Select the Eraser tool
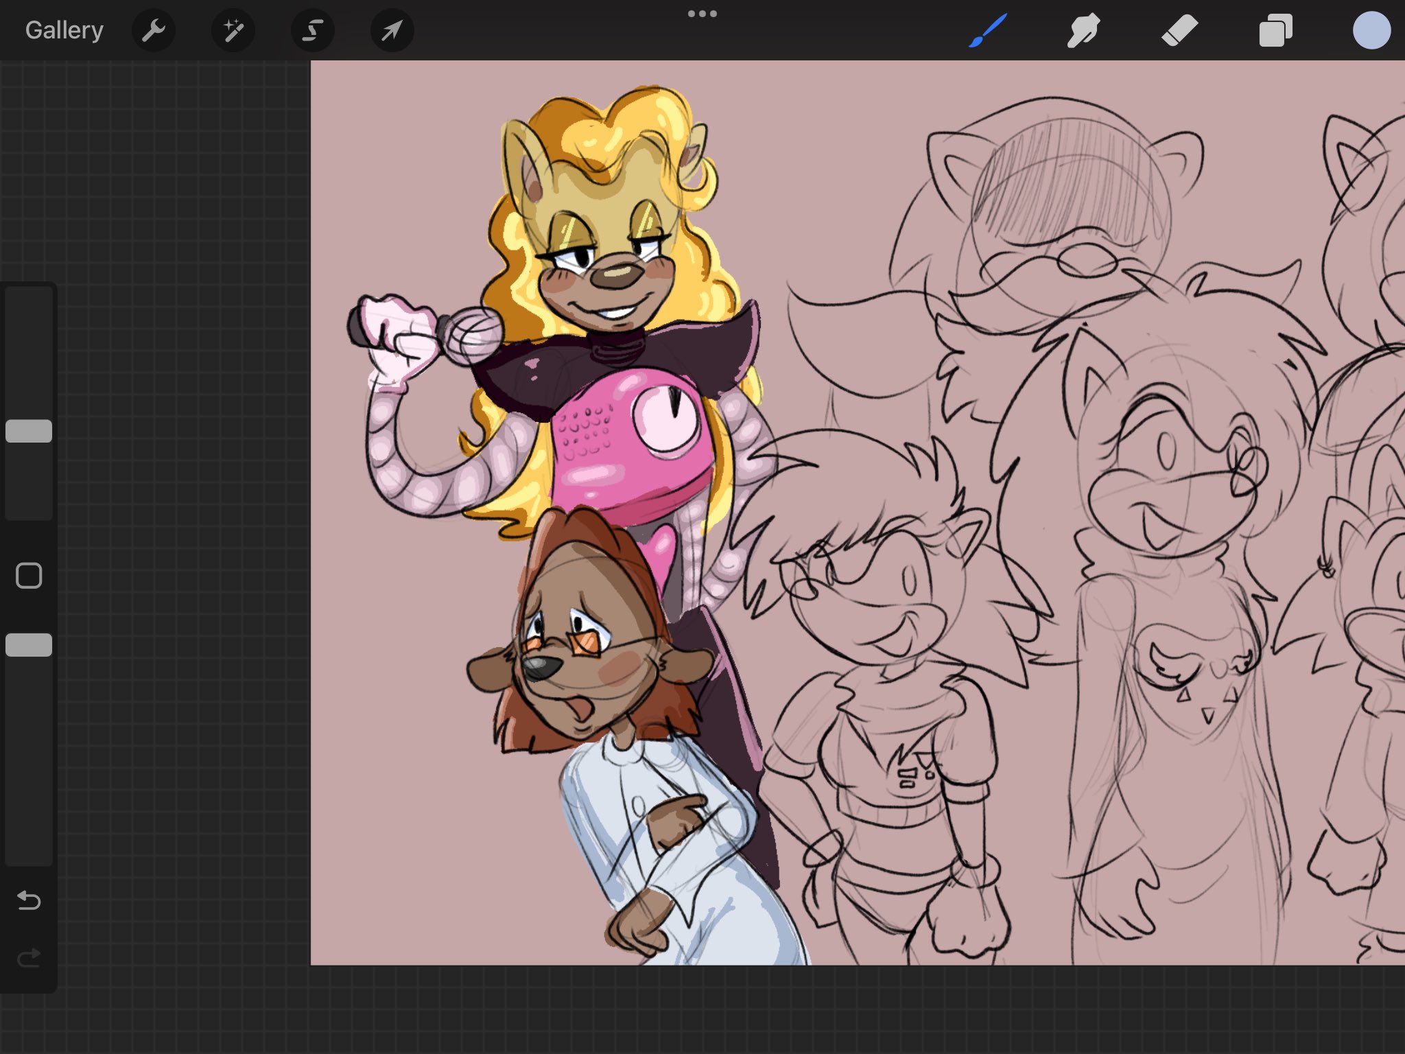The height and width of the screenshot is (1054, 1405). [x=1179, y=30]
